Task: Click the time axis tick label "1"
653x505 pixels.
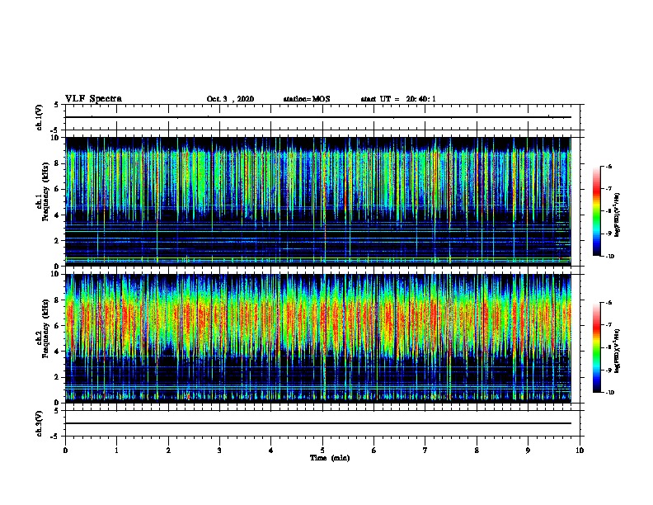Action: coord(116,451)
